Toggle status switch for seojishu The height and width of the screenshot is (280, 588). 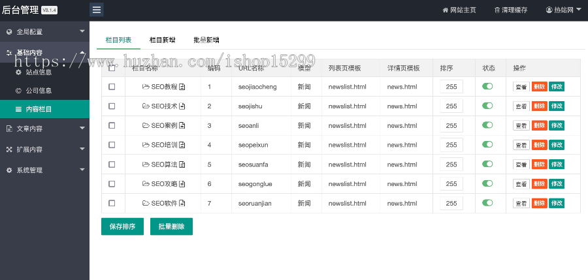click(x=487, y=106)
